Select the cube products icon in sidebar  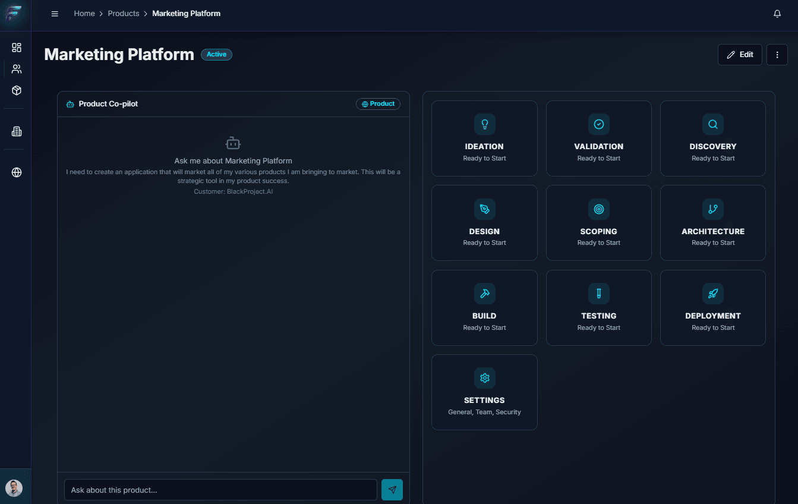(17, 90)
